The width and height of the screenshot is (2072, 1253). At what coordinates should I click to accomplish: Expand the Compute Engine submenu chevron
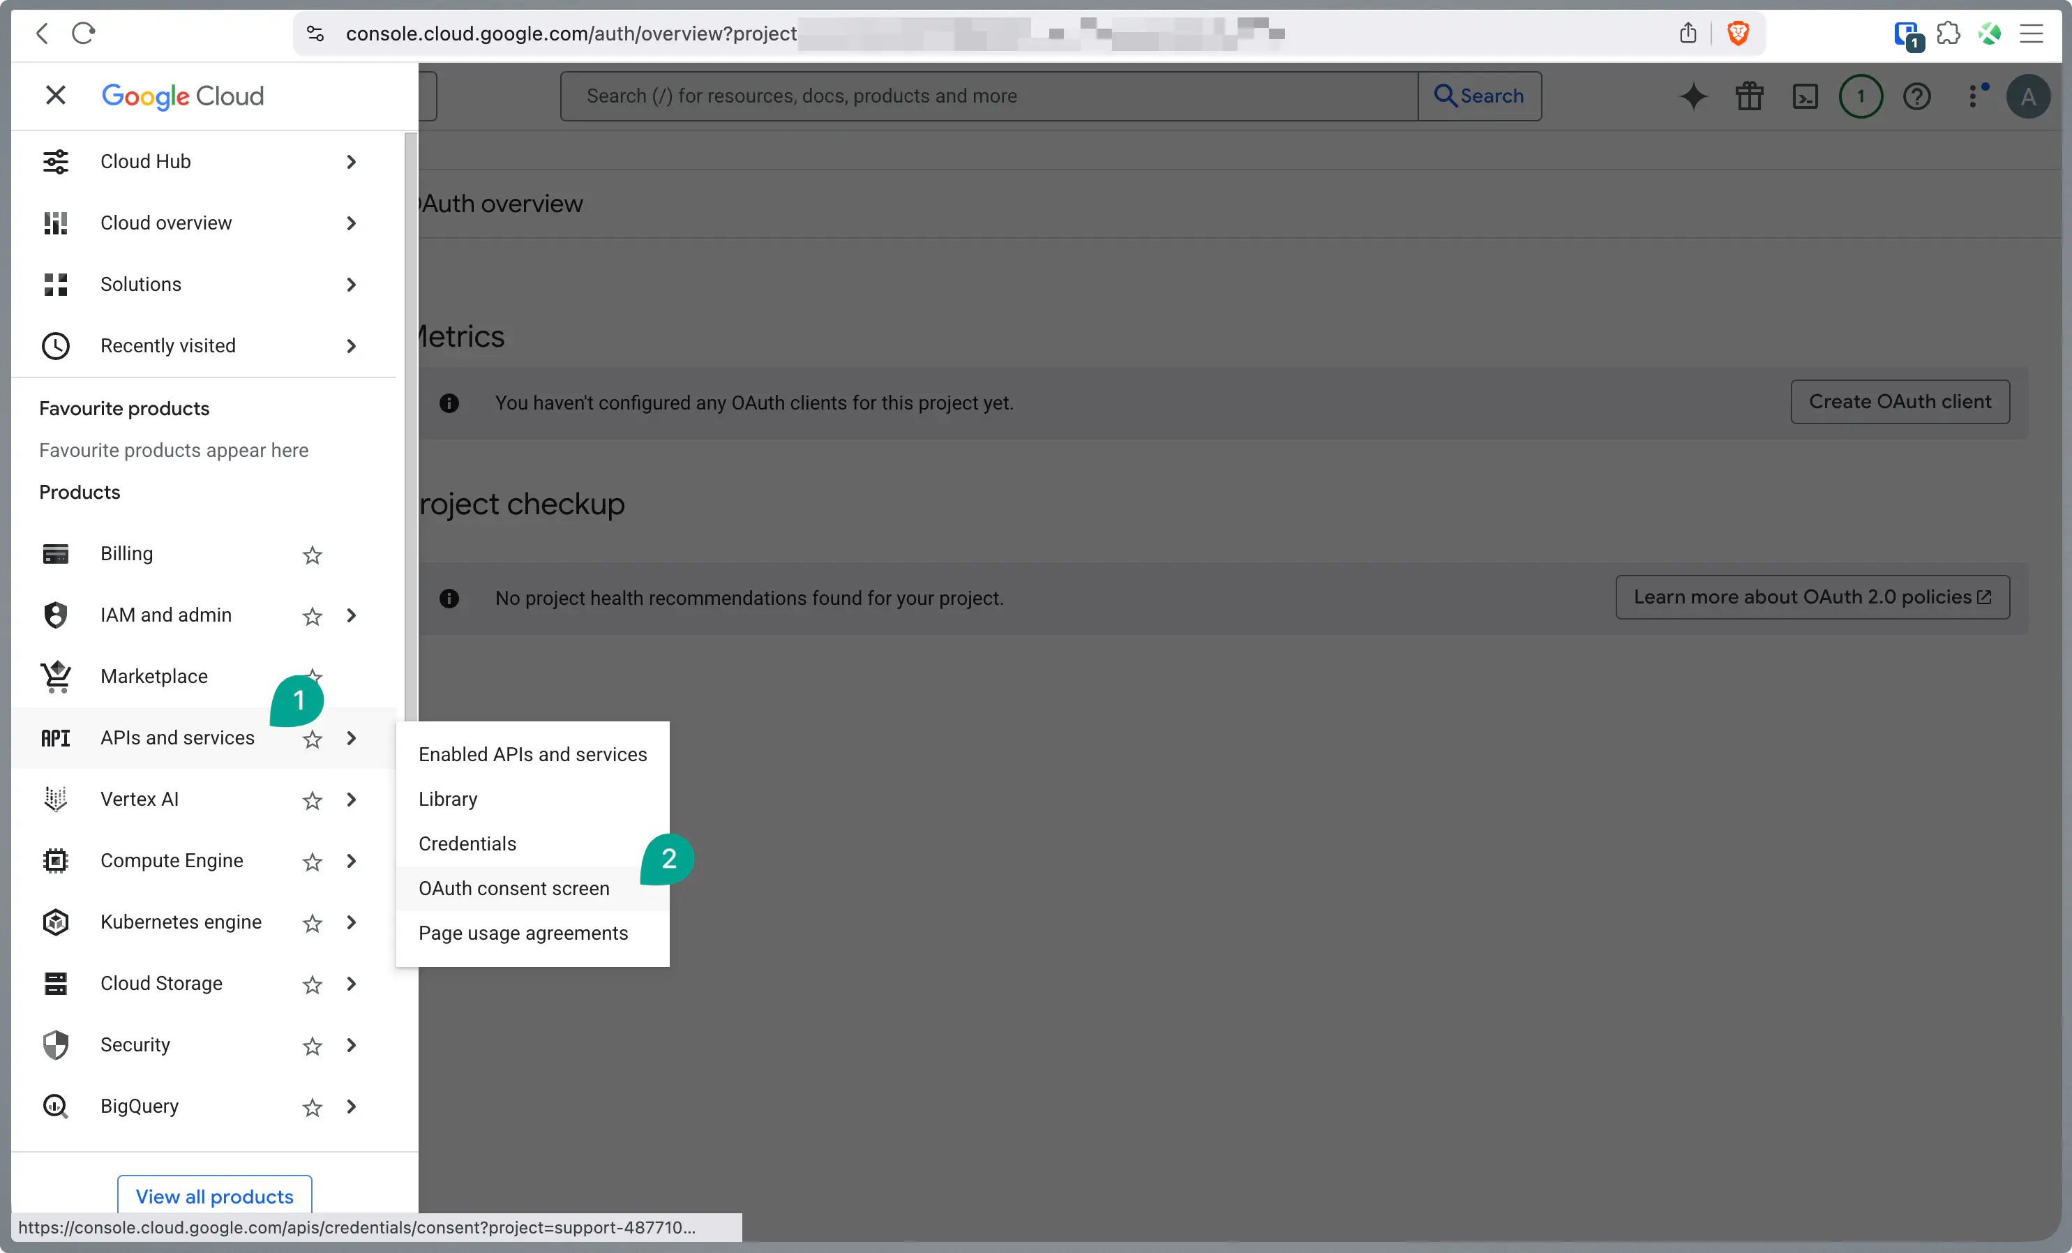pos(352,861)
